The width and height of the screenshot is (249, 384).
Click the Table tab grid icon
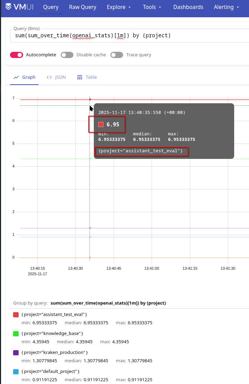click(x=80, y=77)
